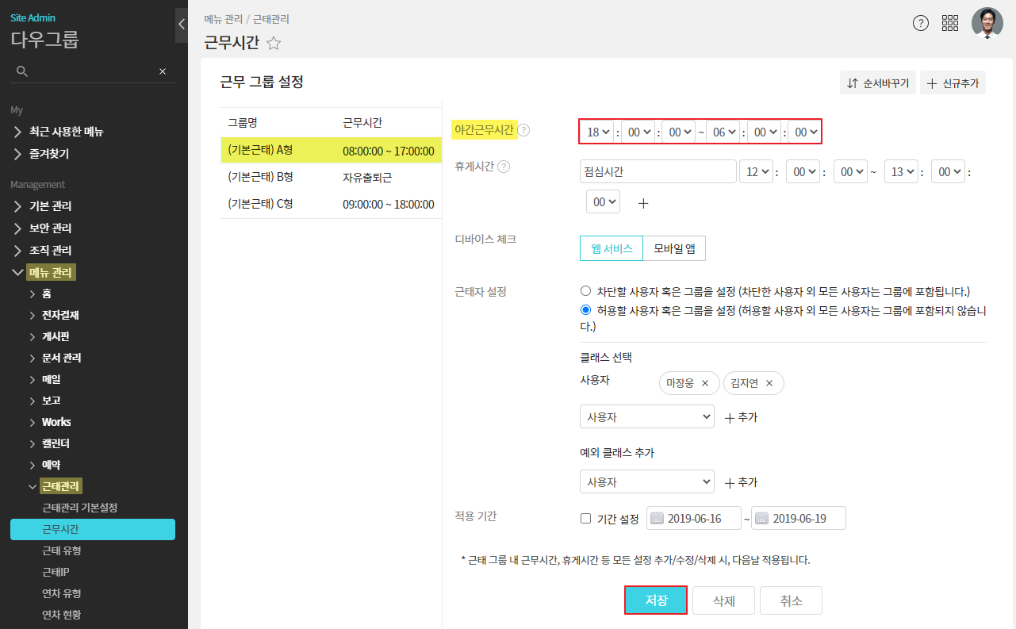Open the 사용자 dropdown under 클래스 선택
This screenshot has width=1016, height=629.
[647, 416]
